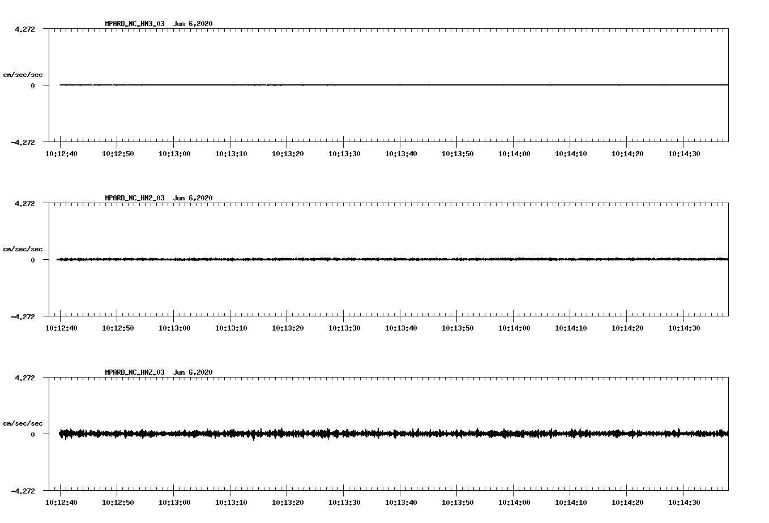This screenshot has height=523, width=769.
Task: Pick 10:14:30 time label under HNZ plot
Action: click(x=684, y=503)
